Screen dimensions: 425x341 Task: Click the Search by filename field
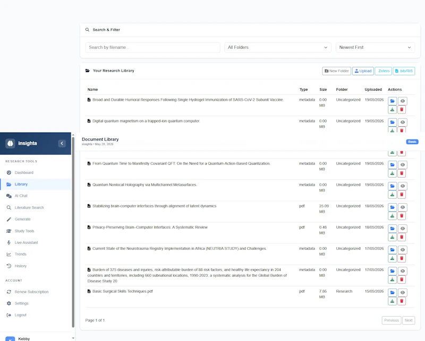click(152, 47)
